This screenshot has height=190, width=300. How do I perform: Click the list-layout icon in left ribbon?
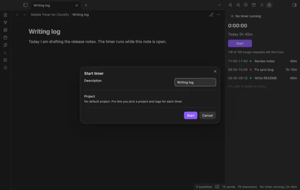pos(5,60)
